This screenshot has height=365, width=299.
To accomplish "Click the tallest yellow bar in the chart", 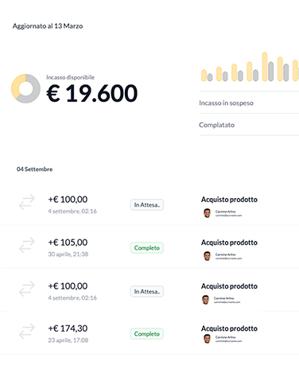I will tap(265, 67).
